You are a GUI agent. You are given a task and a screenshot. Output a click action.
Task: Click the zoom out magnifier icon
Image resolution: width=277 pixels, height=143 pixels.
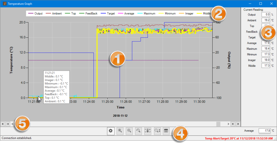[x=129, y=131]
